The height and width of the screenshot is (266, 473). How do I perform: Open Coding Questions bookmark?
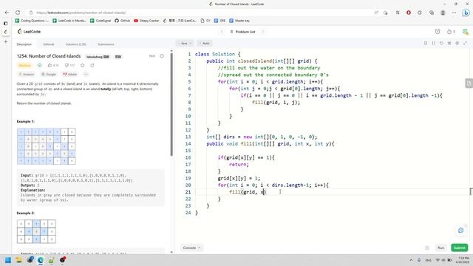[31, 21]
